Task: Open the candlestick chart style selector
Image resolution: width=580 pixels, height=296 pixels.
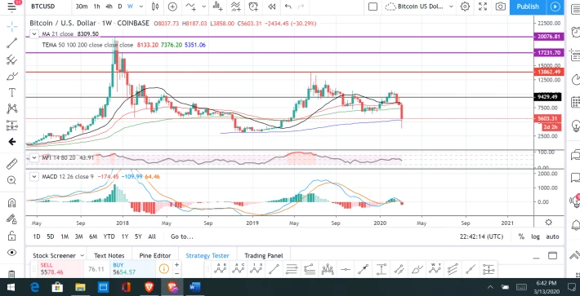Action: coord(155,7)
